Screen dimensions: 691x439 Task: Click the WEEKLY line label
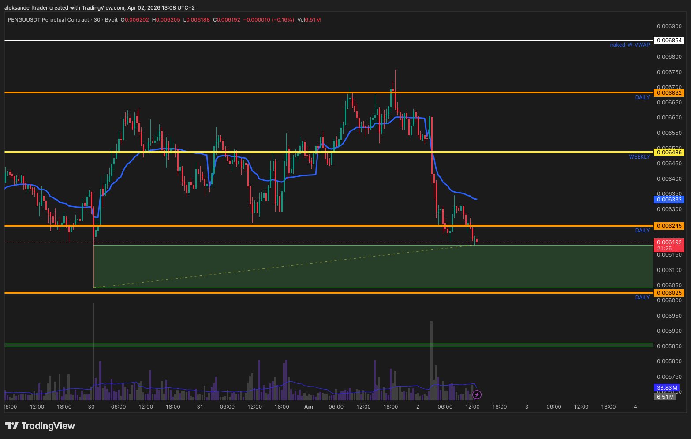(639, 157)
